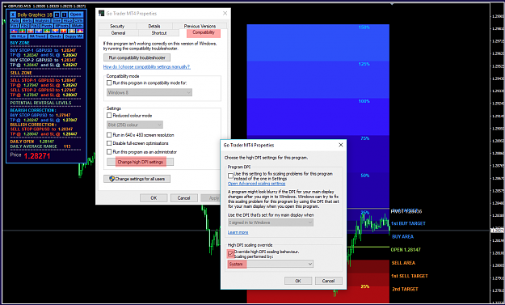The image size is (505, 305).
Task: Close the first Go Trader MT4 Properties window
Action: tap(225, 13)
